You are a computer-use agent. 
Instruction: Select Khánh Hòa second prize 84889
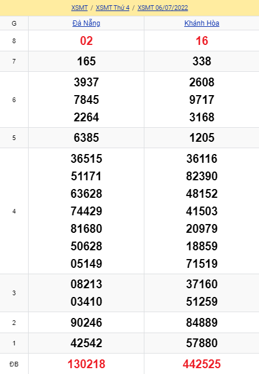pos(202,323)
